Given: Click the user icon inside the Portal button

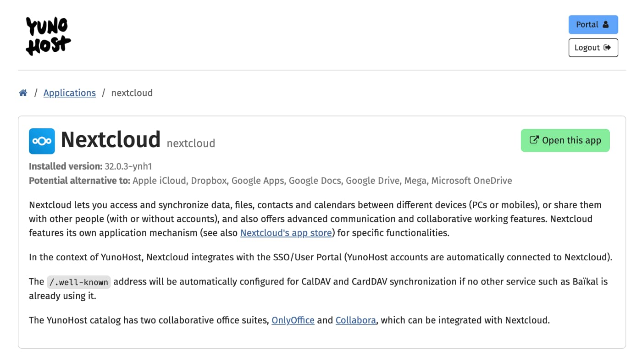Looking at the screenshot, I should pyautogui.click(x=606, y=24).
